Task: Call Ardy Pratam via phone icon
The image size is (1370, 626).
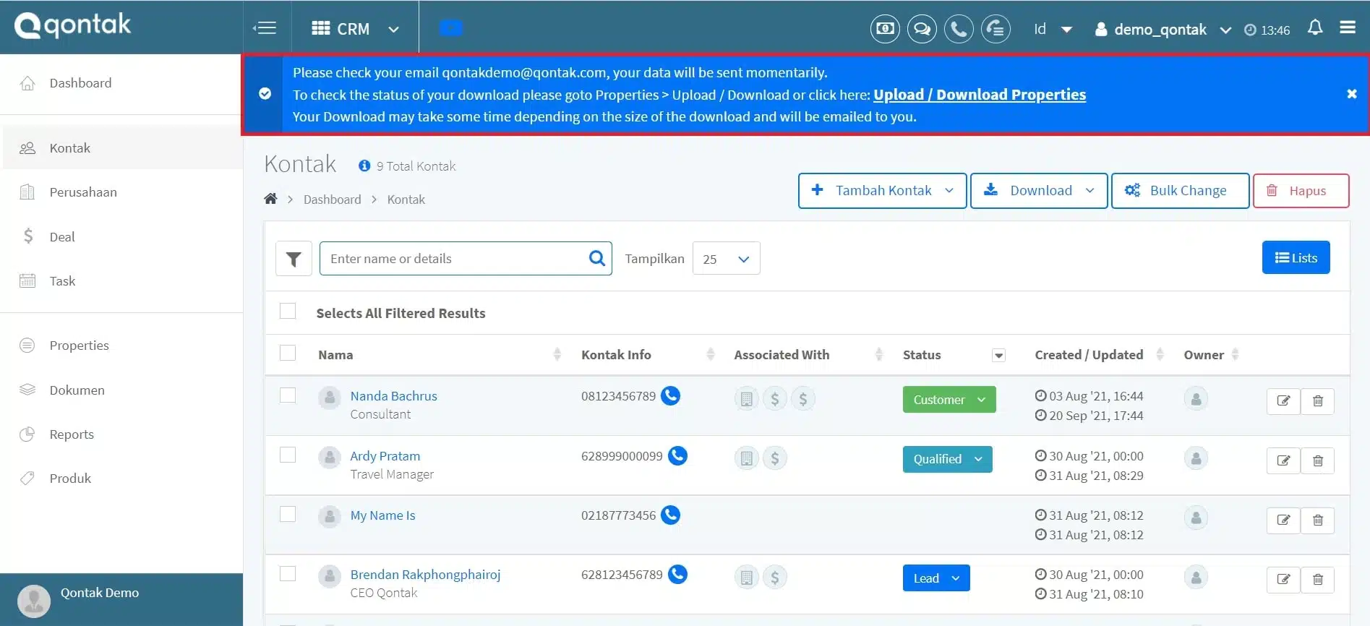Action: [677, 455]
